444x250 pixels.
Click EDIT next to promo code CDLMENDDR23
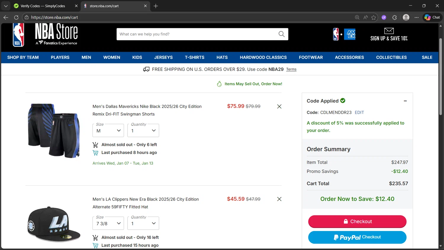359,113
